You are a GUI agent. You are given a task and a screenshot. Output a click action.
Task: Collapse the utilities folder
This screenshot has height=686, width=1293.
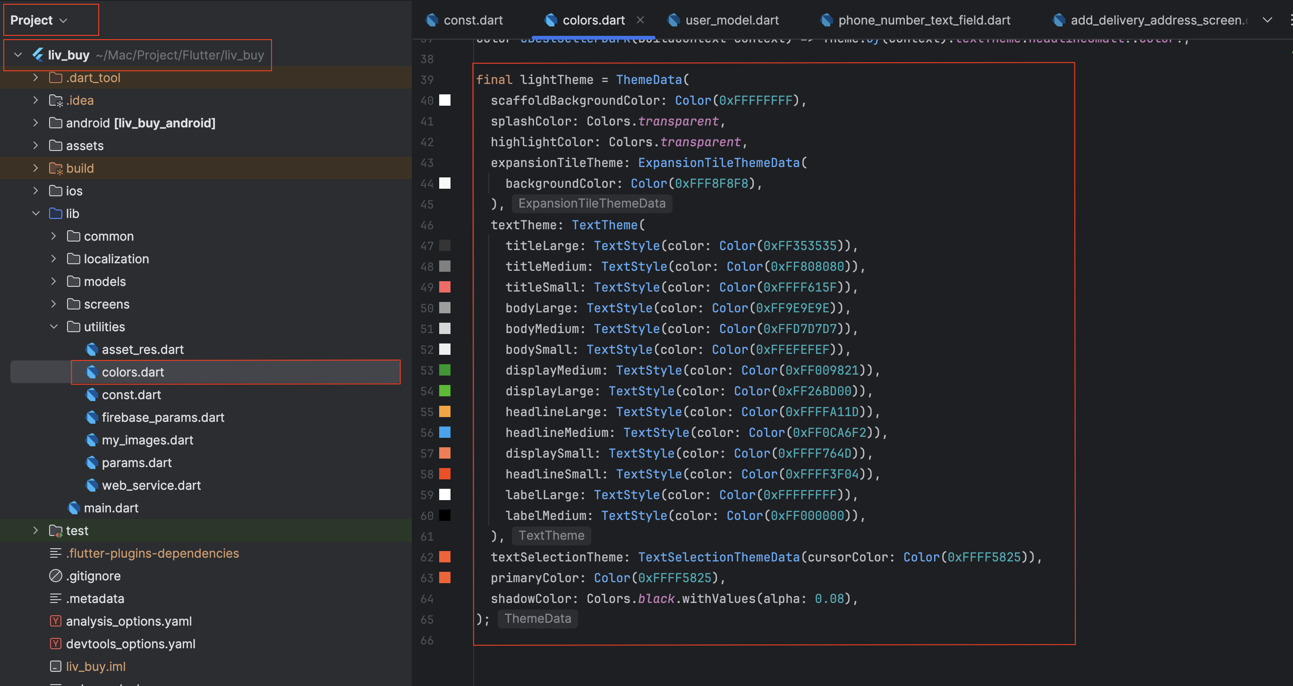click(x=54, y=326)
